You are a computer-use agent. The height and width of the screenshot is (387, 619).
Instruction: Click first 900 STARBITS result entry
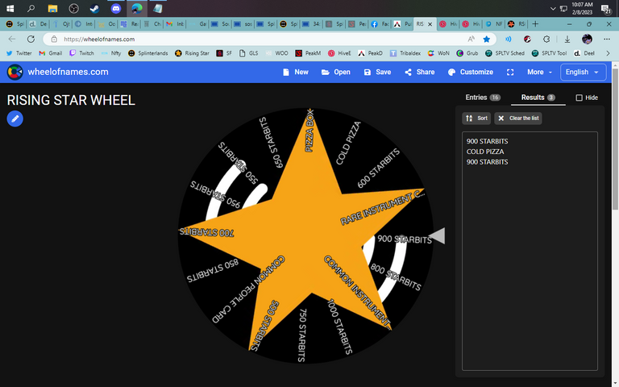487,141
